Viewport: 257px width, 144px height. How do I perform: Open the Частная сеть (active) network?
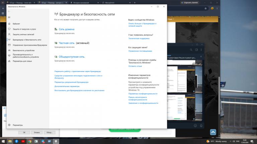click(67, 43)
